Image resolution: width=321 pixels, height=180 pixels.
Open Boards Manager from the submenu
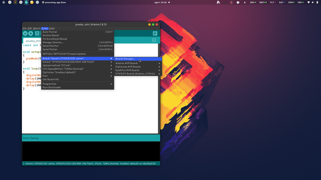(x=138, y=59)
